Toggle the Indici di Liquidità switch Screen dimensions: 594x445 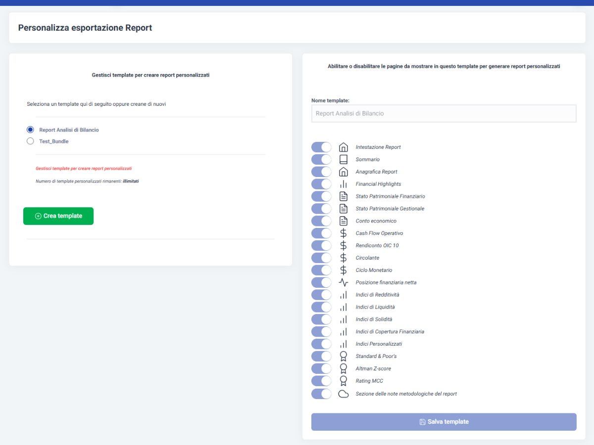[321, 307]
